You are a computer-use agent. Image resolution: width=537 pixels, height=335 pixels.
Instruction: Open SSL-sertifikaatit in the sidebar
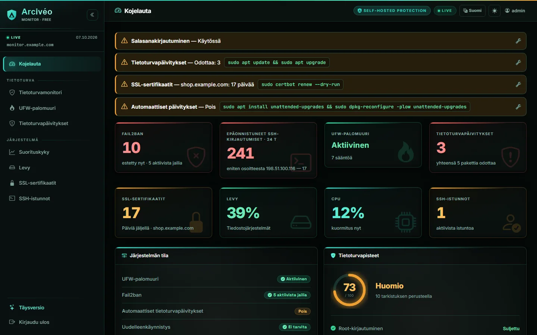coord(52,183)
